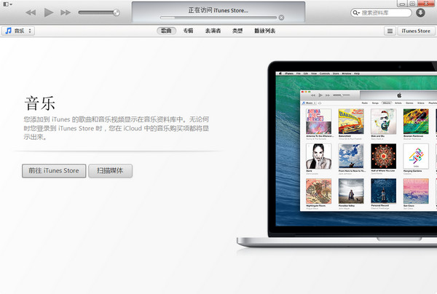
Task: Adjust the volume slider knob
Action: 117,12
